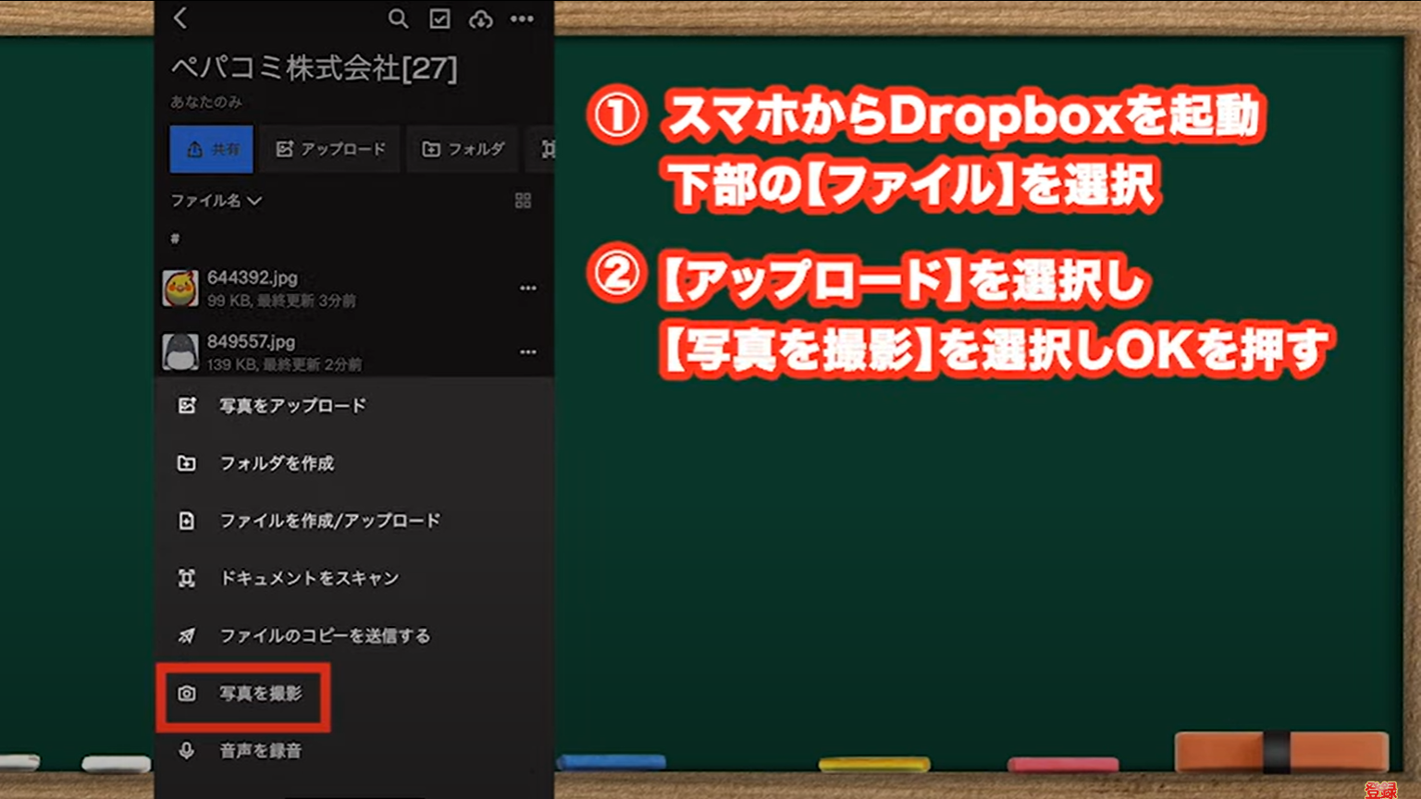Choose フォルダを作成 menu item
The image size is (1421, 799).
click(354, 462)
